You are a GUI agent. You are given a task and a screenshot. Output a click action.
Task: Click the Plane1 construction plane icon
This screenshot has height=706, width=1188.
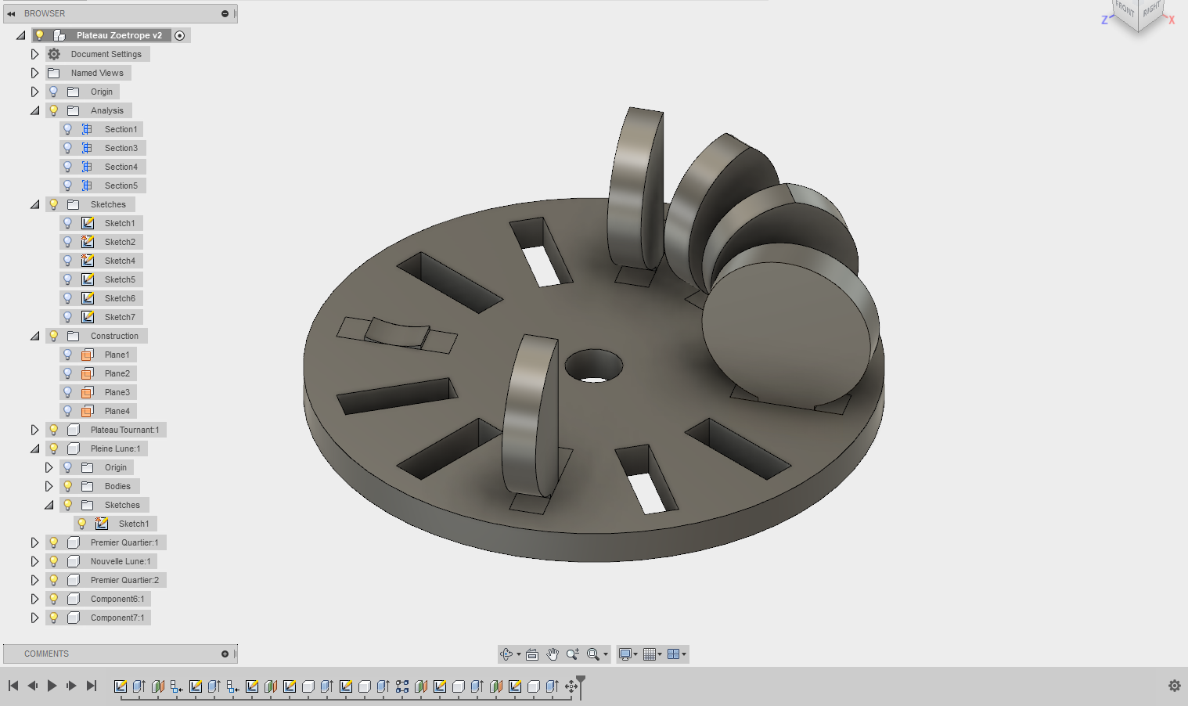(x=88, y=355)
